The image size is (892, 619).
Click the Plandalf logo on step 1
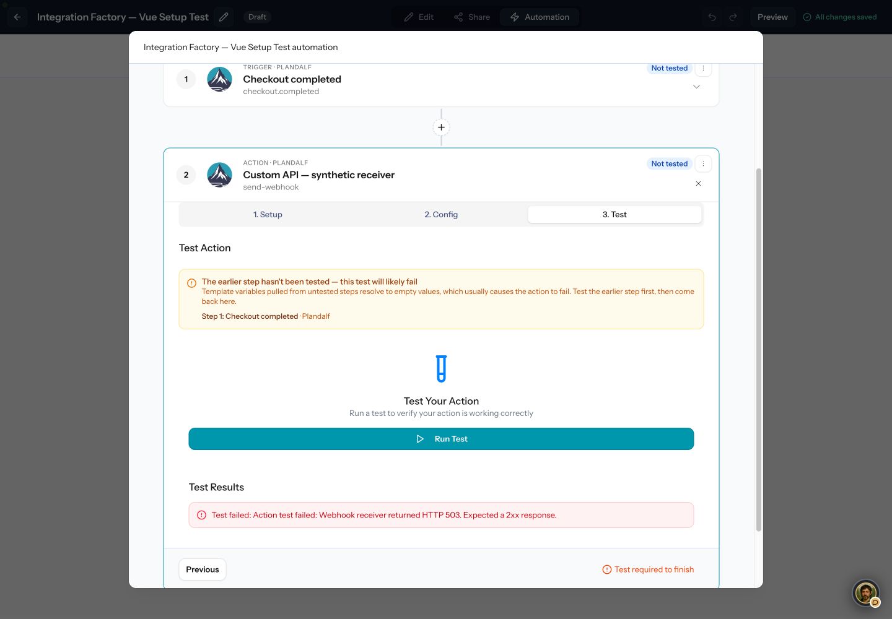click(219, 79)
